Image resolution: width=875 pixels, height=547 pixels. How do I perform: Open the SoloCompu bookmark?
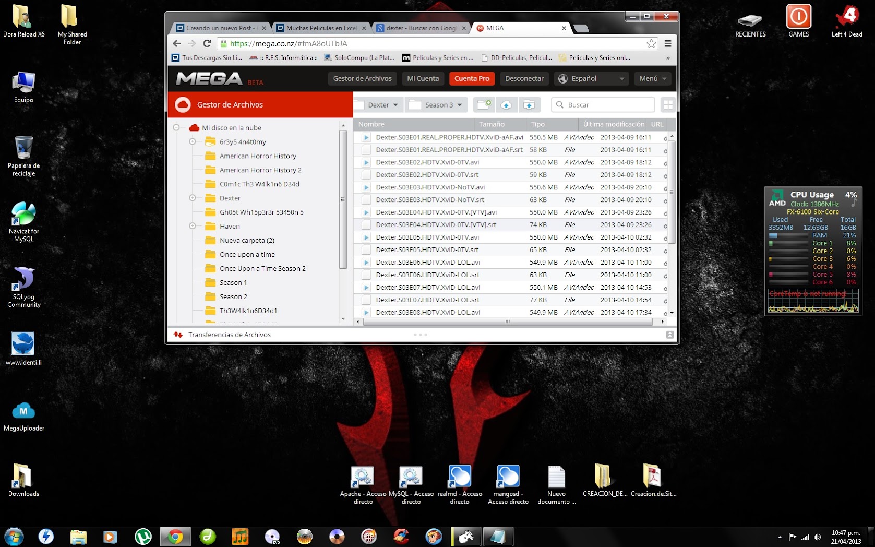pos(359,58)
